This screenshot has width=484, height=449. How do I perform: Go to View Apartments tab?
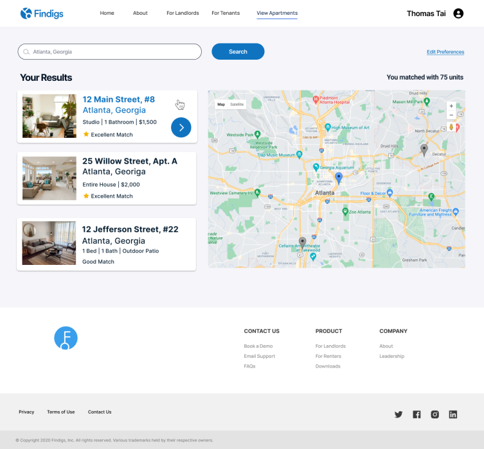[276, 13]
